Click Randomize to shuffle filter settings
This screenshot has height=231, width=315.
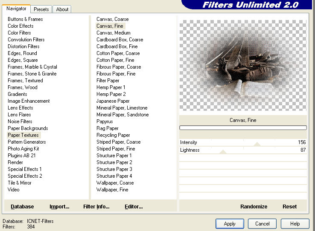click(254, 207)
